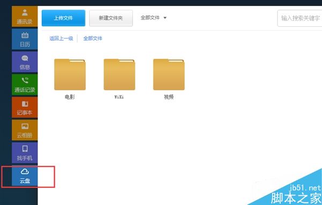This screenshot has width=322, height=205.
Task: Click the 上传文件 upload button
Action: click(63, 18)
